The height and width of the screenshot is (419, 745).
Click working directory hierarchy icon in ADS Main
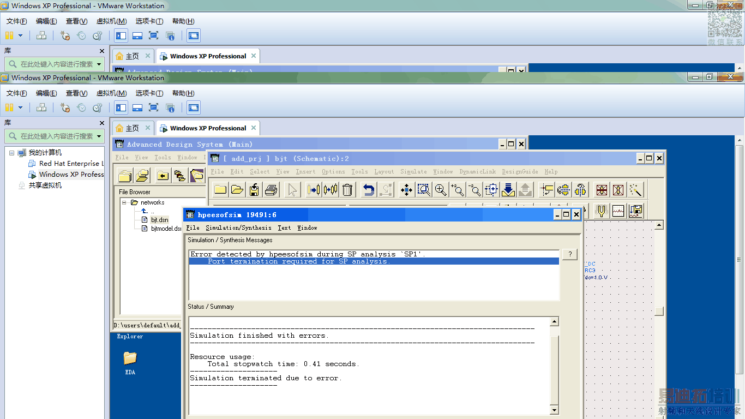tap(179, 175)
